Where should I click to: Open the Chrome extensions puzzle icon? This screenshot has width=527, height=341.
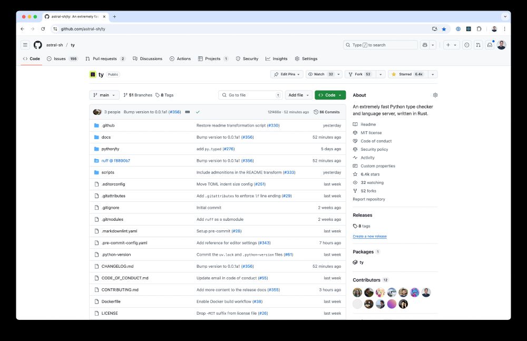point(479,29)
